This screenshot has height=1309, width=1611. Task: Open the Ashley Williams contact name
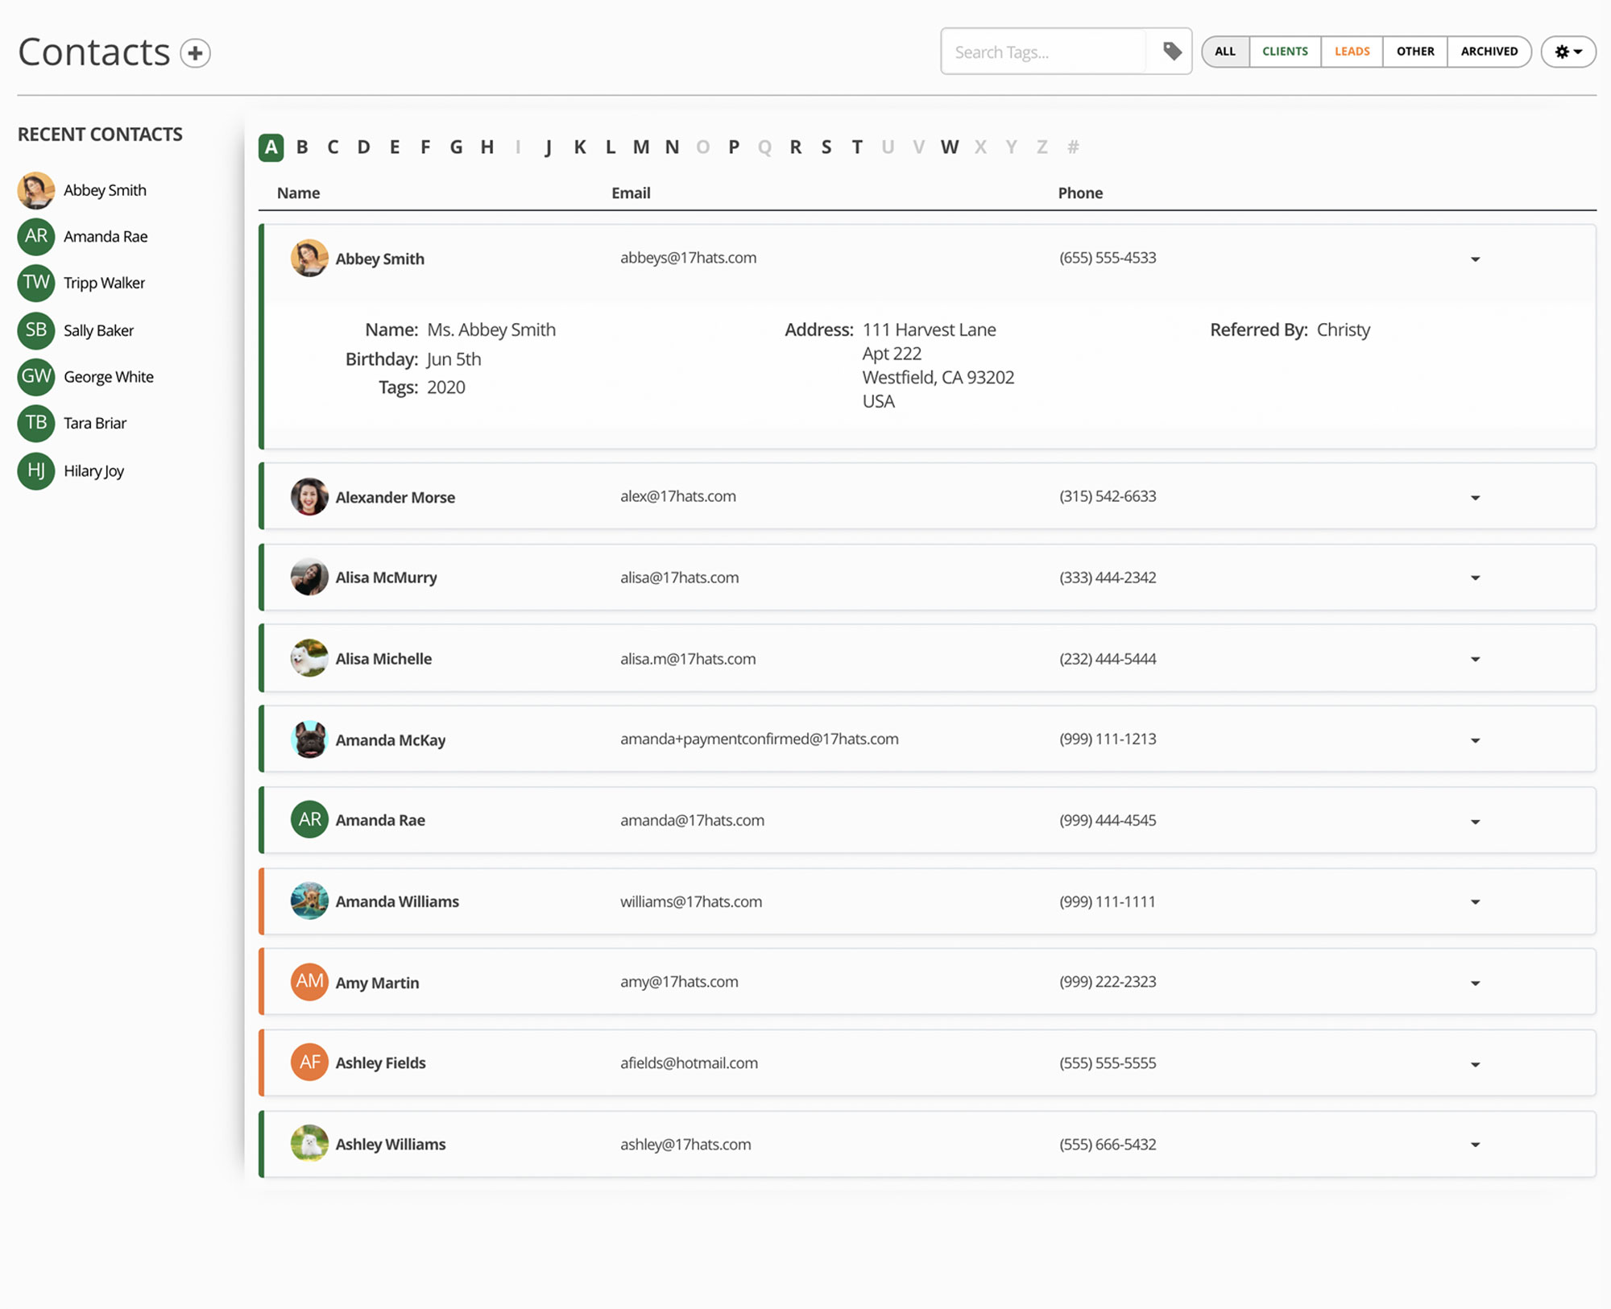point(391,1144)
